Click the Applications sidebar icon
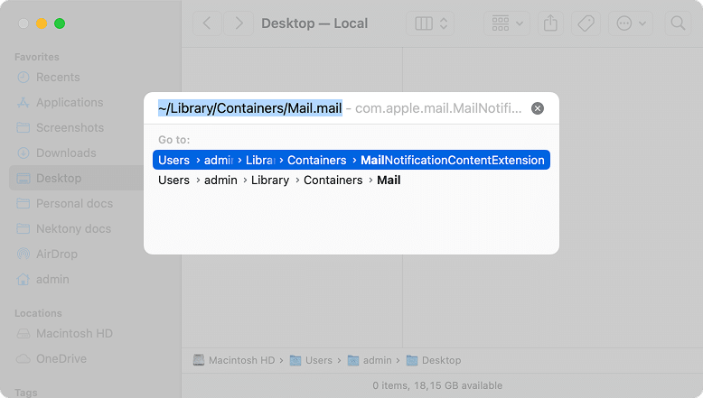This screenshot has height=398, width=703. point(23,103)
